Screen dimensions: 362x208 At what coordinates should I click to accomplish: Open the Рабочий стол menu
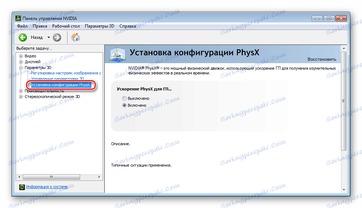(x=66, y=26)
